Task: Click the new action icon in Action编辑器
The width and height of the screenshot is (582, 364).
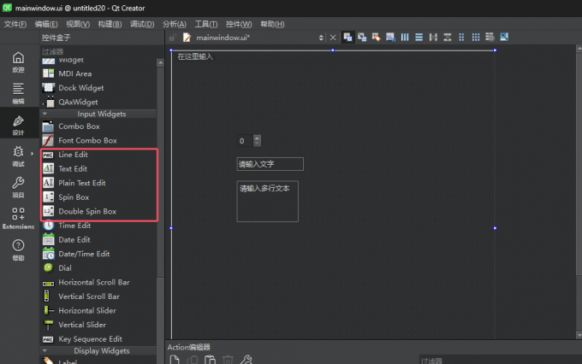Action: [174, 360]
